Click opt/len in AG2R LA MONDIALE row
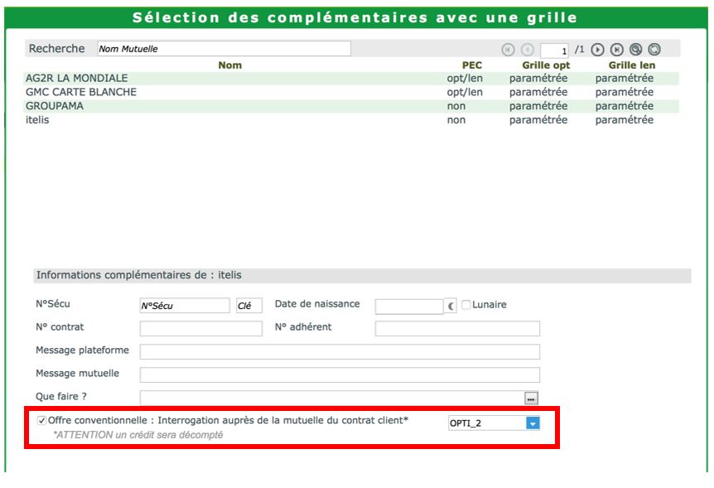The height and width of the screenshot is (488, 714). click(465, 79)
